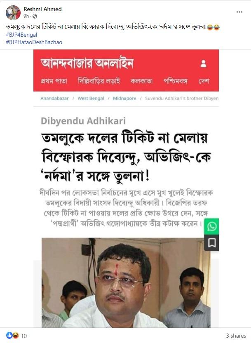Click the blue Like reaction icon

9,335
